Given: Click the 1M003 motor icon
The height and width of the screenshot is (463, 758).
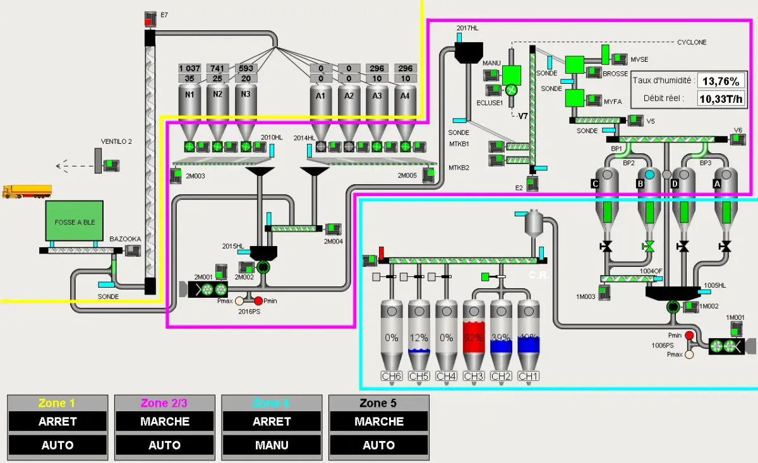Looking at the screenshot, I should [x=605, y=291].
